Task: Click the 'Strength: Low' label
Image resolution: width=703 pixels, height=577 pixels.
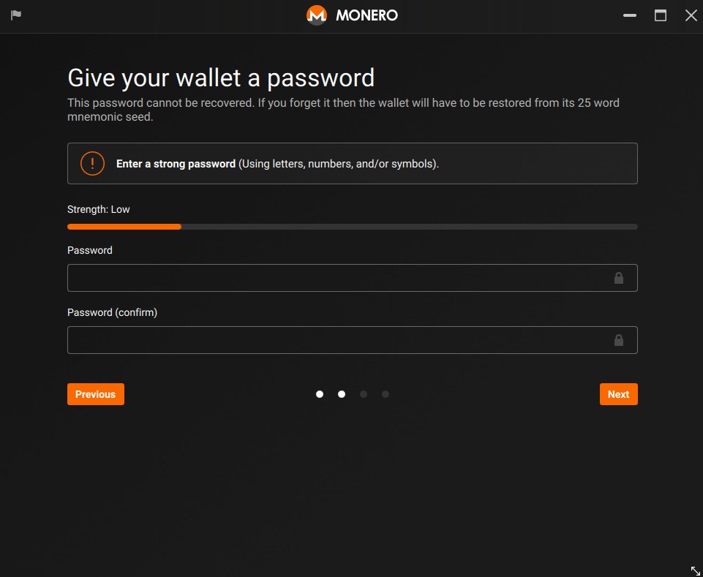Action: 99,209
